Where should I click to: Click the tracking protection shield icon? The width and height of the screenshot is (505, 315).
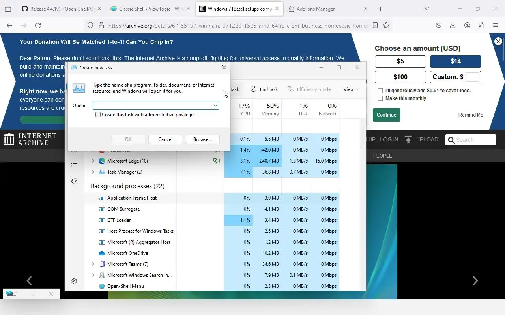(x=90, y=25)
